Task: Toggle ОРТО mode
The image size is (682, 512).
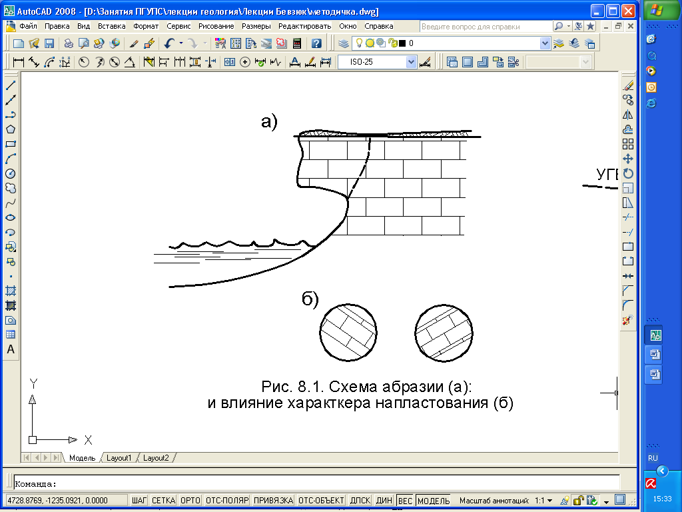Action: (190, 501)
